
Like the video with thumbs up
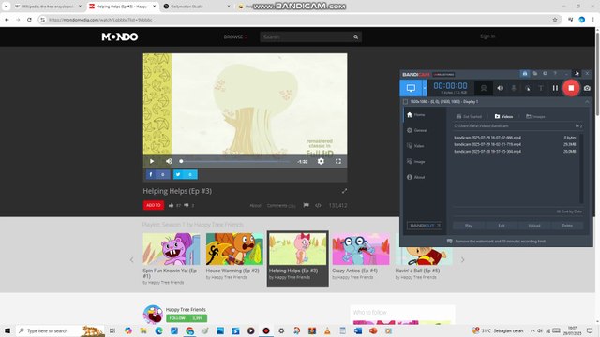pyautogui.click(x=171, y=205)
